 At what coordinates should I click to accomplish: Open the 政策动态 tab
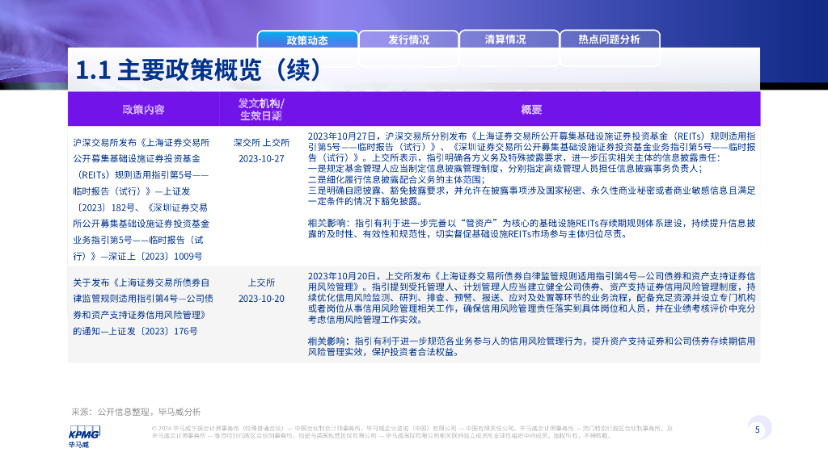(x=306, y=39)
